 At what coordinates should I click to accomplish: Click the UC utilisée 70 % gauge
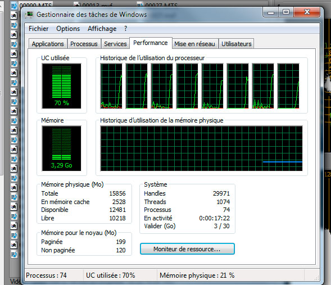[x=61, y=86]
